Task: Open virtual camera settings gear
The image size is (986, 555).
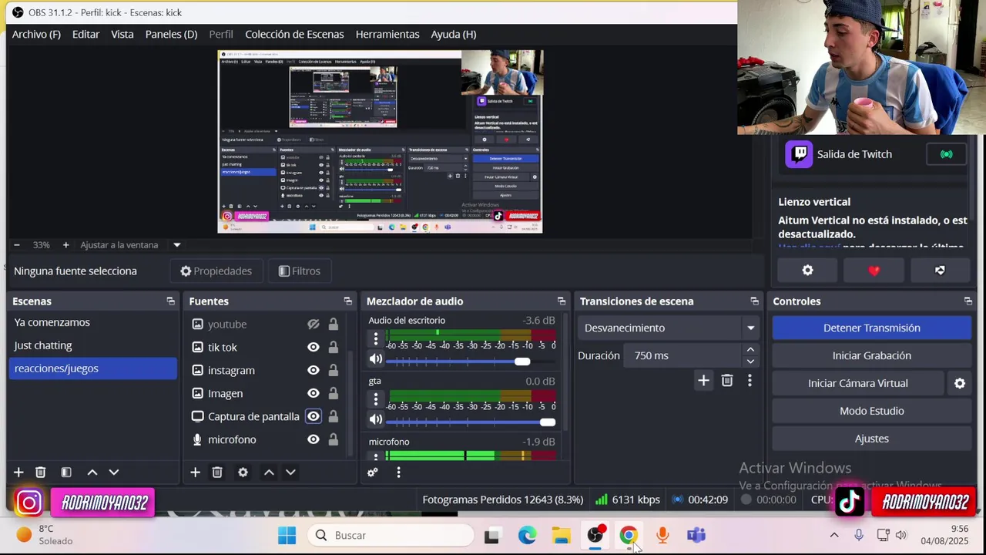Action: (960, 383)
